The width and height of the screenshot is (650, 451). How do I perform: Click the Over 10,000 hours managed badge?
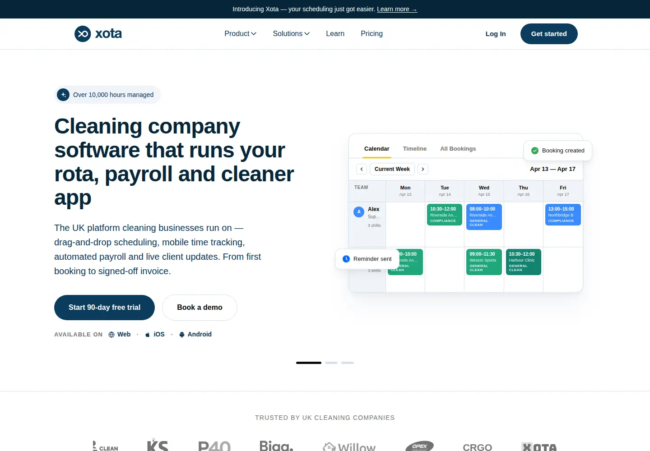(x=107, y=95)
